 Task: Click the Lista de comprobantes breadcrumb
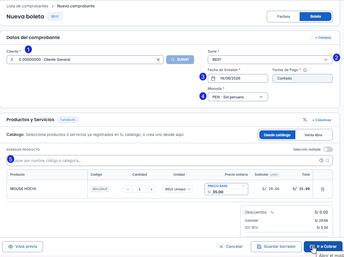(27, 6)
